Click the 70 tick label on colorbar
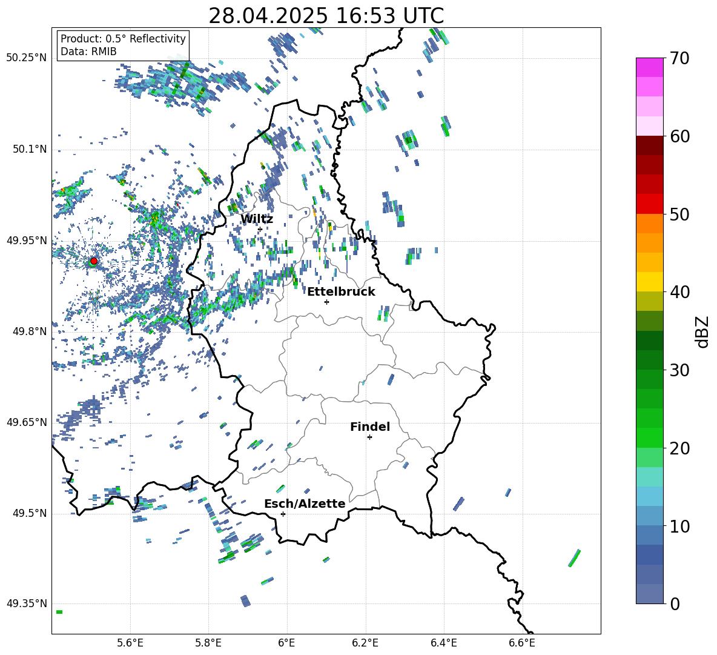The image size is (717, 655). pyautogui.click(x=679, y=58)
